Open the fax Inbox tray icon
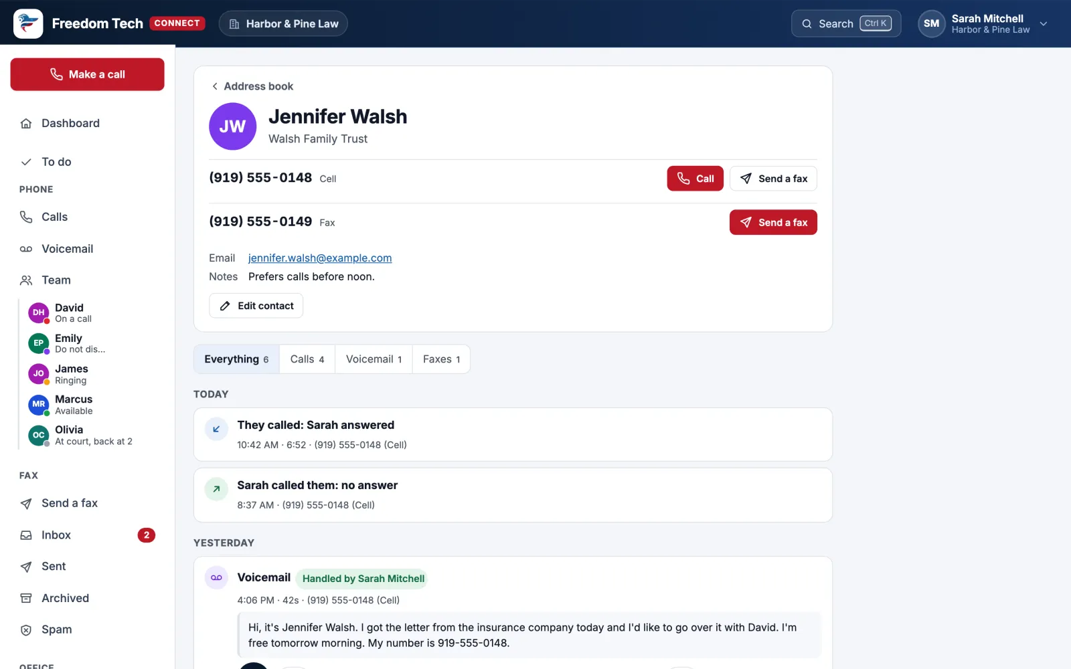Viewport: 1071px width, 669px height. [x=26, y=535]
